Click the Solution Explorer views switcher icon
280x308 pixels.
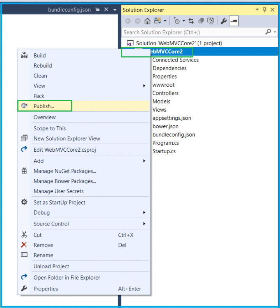coord(157,21)
